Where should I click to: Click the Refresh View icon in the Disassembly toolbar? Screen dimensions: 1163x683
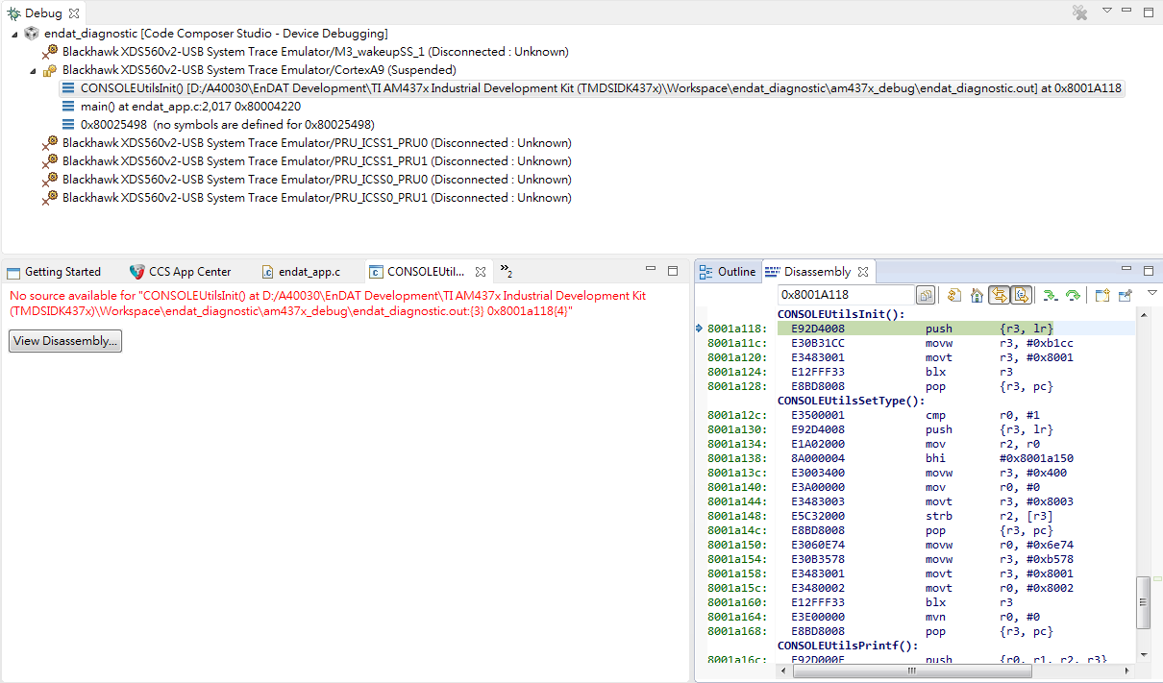(954, 295)
